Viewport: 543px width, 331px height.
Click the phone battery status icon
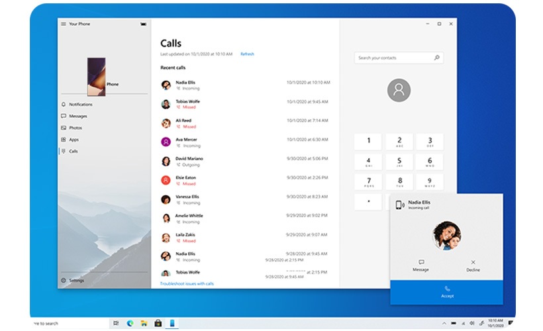(144, 24)
